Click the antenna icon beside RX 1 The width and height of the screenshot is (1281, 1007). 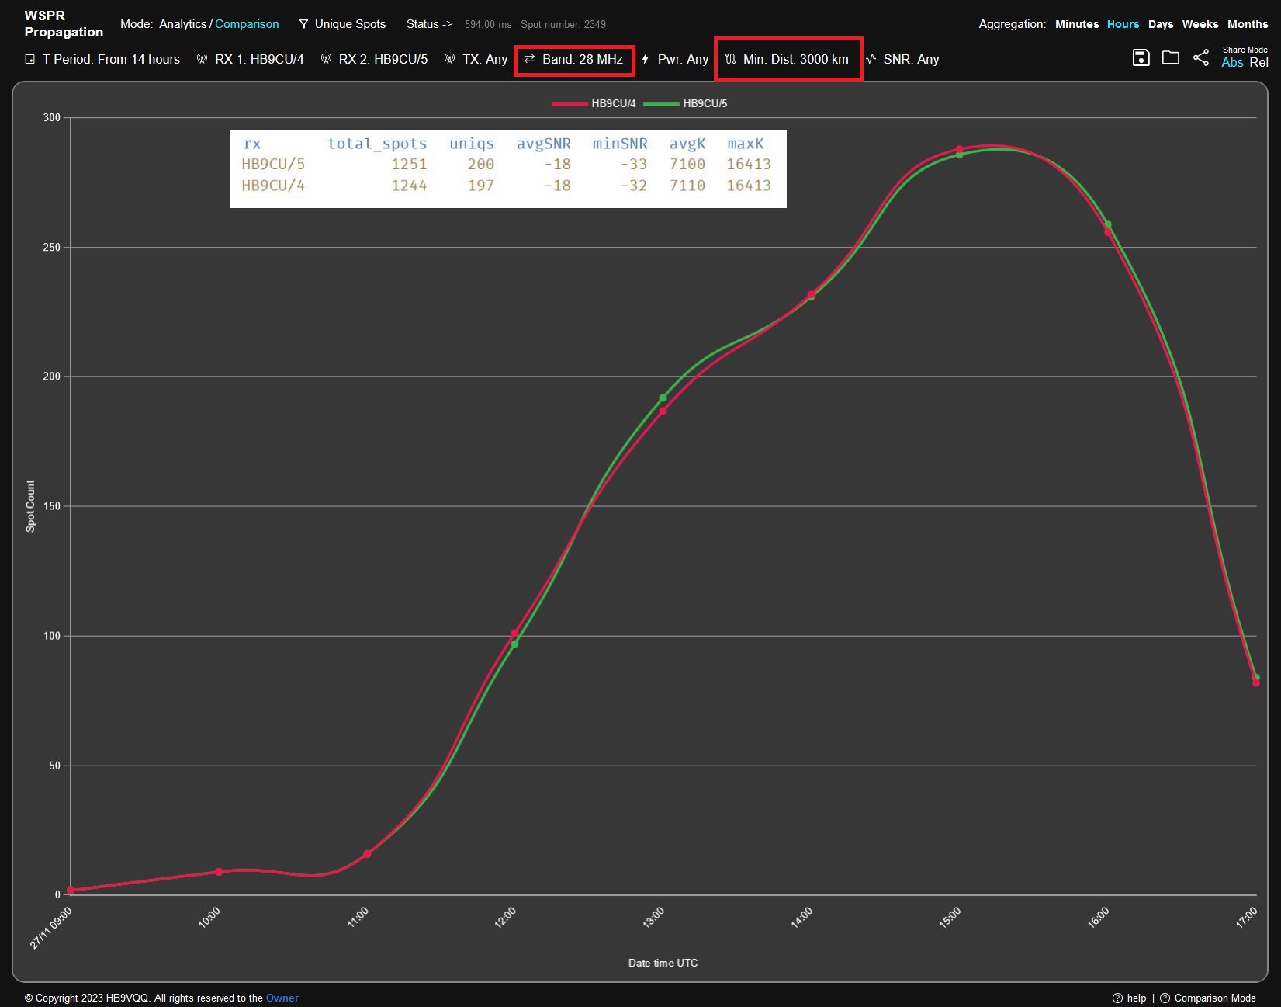[x=203, y=59]
